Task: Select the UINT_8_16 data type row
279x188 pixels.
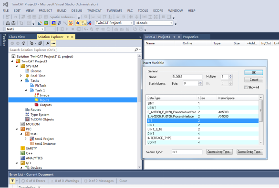Action: click(x=203, y=129)
